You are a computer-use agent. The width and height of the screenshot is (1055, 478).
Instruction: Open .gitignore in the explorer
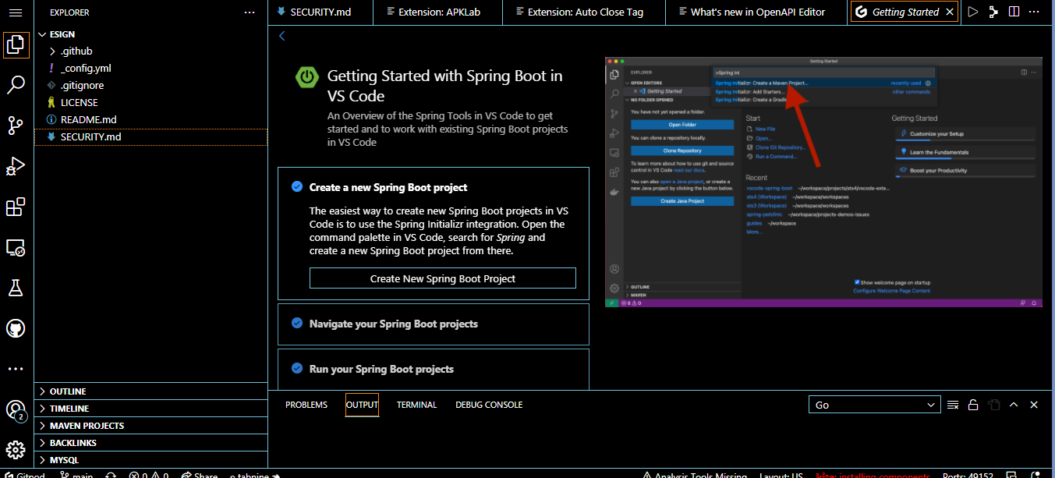150,85
